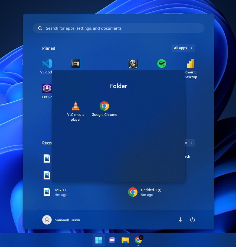
Task: Search for apps, settings, and documents field
Action: point(119,28)
